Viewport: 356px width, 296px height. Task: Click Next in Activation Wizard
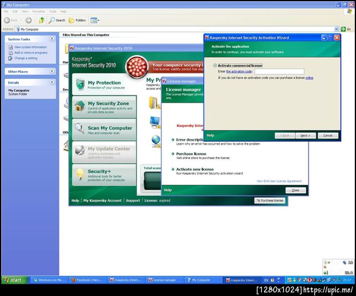click(x=306, y=135)
